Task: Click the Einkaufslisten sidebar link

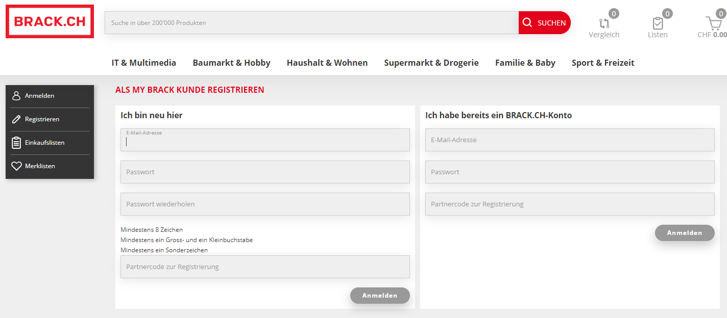Action: [45, 143]
